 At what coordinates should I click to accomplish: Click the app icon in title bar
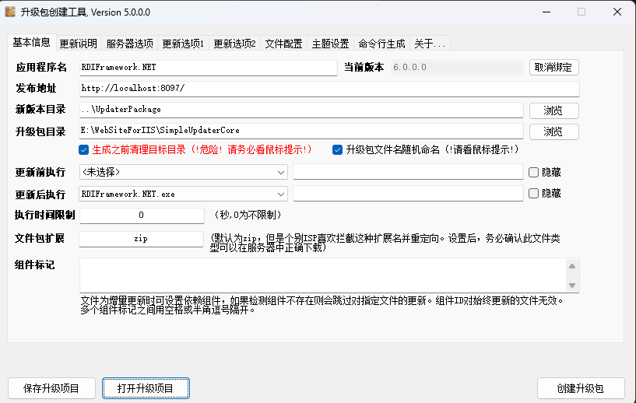click(x=10, y=12)
